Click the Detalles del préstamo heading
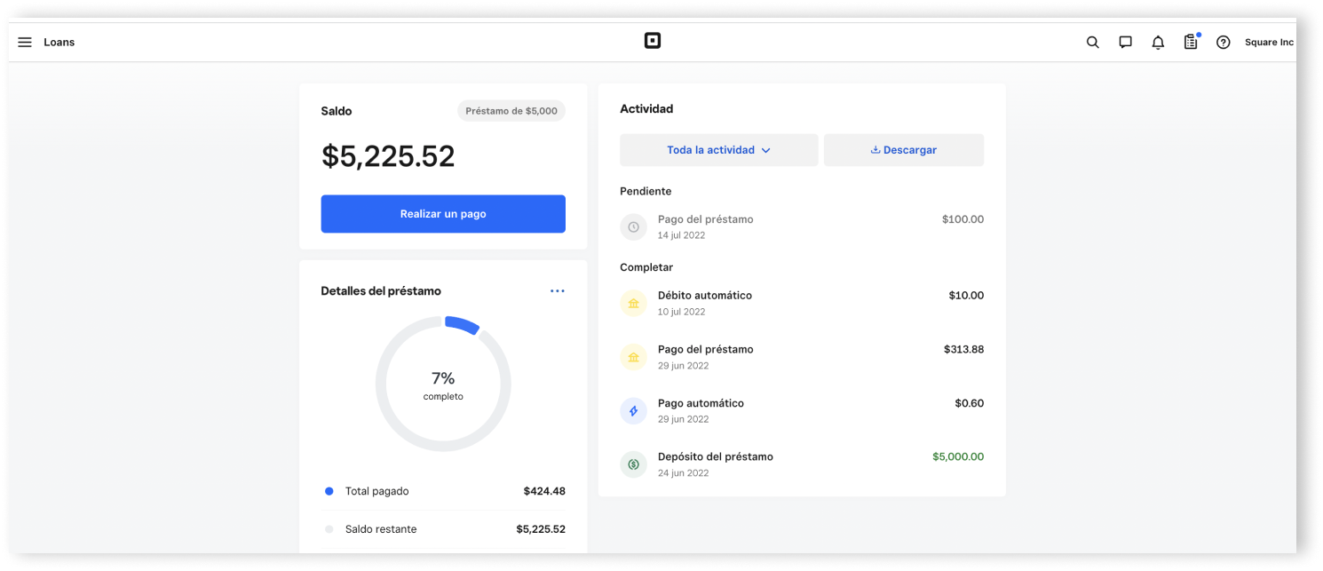This screenshot has width=1323, height=571. 381,291
